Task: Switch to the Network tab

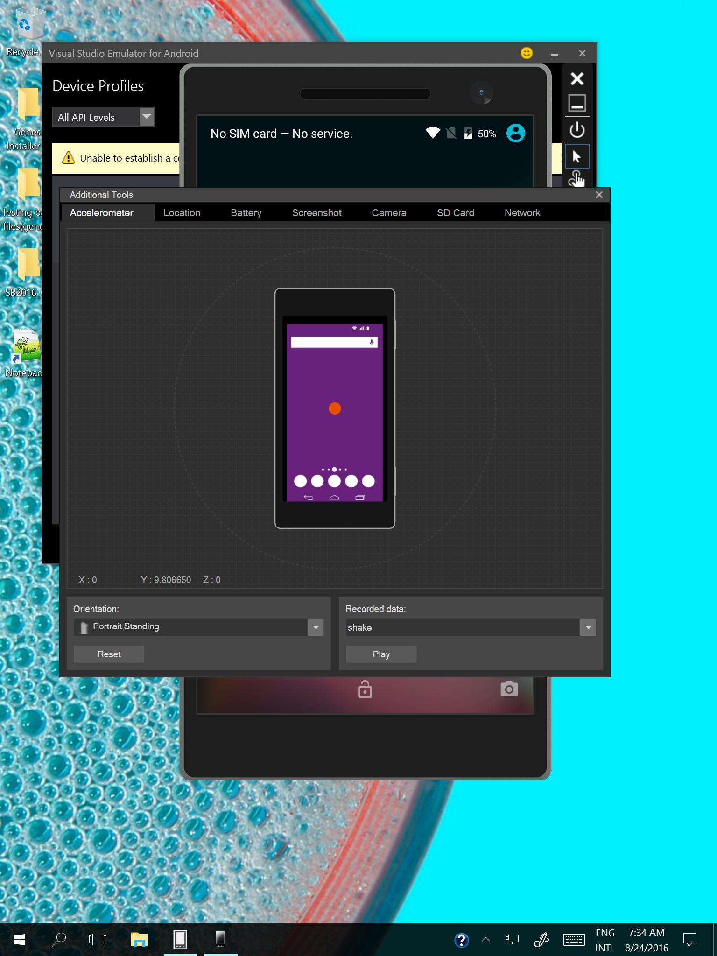Action: pyautogui.click(x=522, y=213)
